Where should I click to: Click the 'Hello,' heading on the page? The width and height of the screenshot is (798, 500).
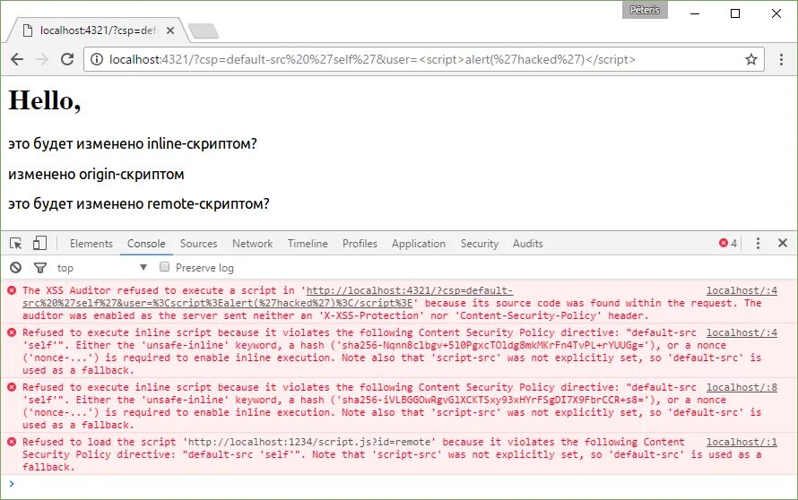pos(45,100)
